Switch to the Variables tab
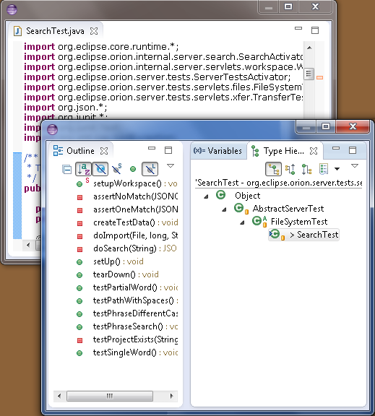The height and width of the screenshot is (416, 375). tap(217, 151)
